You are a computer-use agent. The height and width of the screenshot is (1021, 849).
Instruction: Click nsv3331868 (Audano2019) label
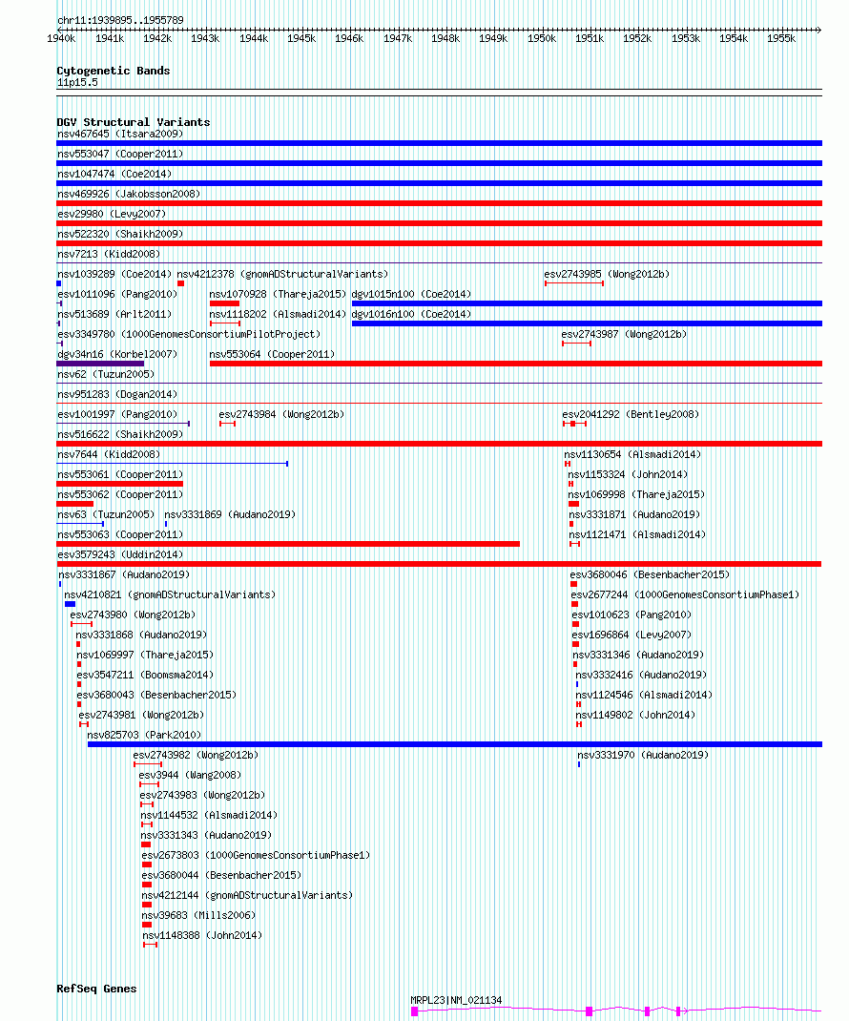pyautogui.click(x=140, y=635)
